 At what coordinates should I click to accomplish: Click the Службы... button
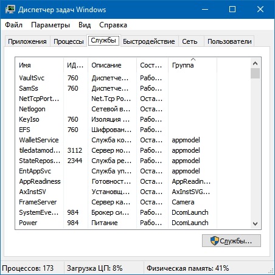tap(231, 241)
